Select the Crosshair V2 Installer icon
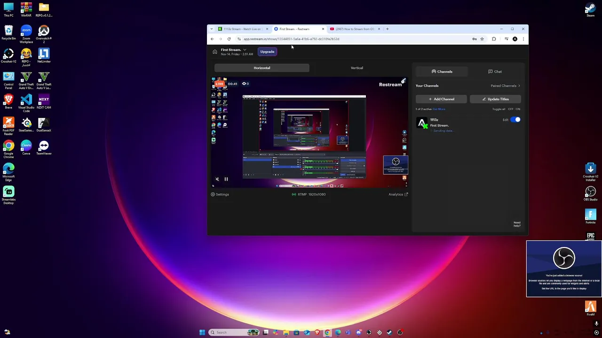The height and width of the screenshot is (338, 602). tap(590, 172)
